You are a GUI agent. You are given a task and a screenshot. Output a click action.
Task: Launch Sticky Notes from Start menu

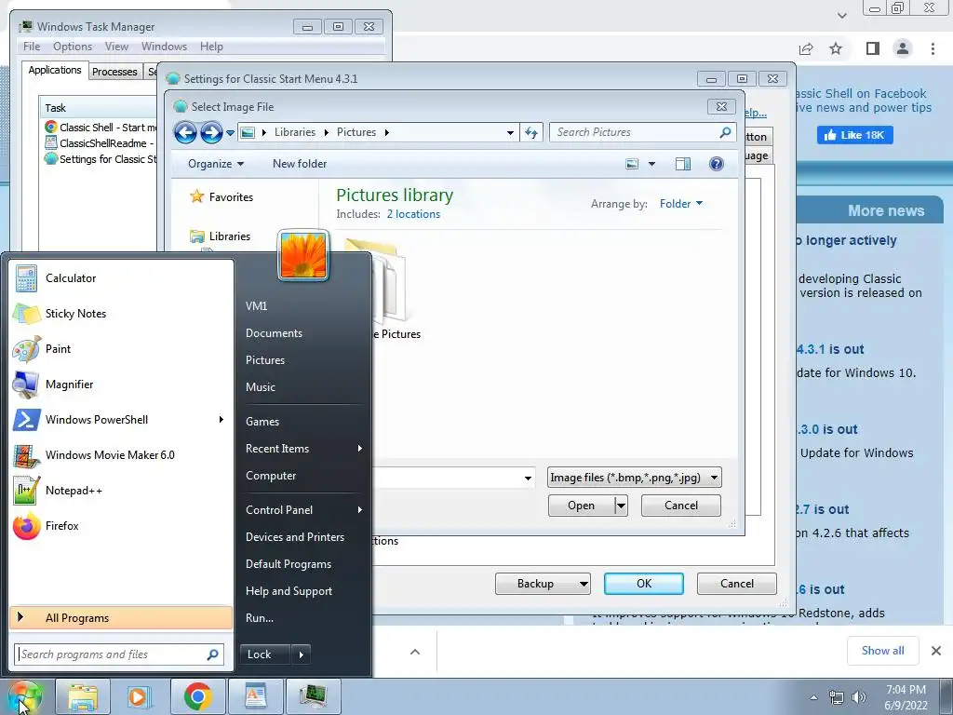[121, 314]
